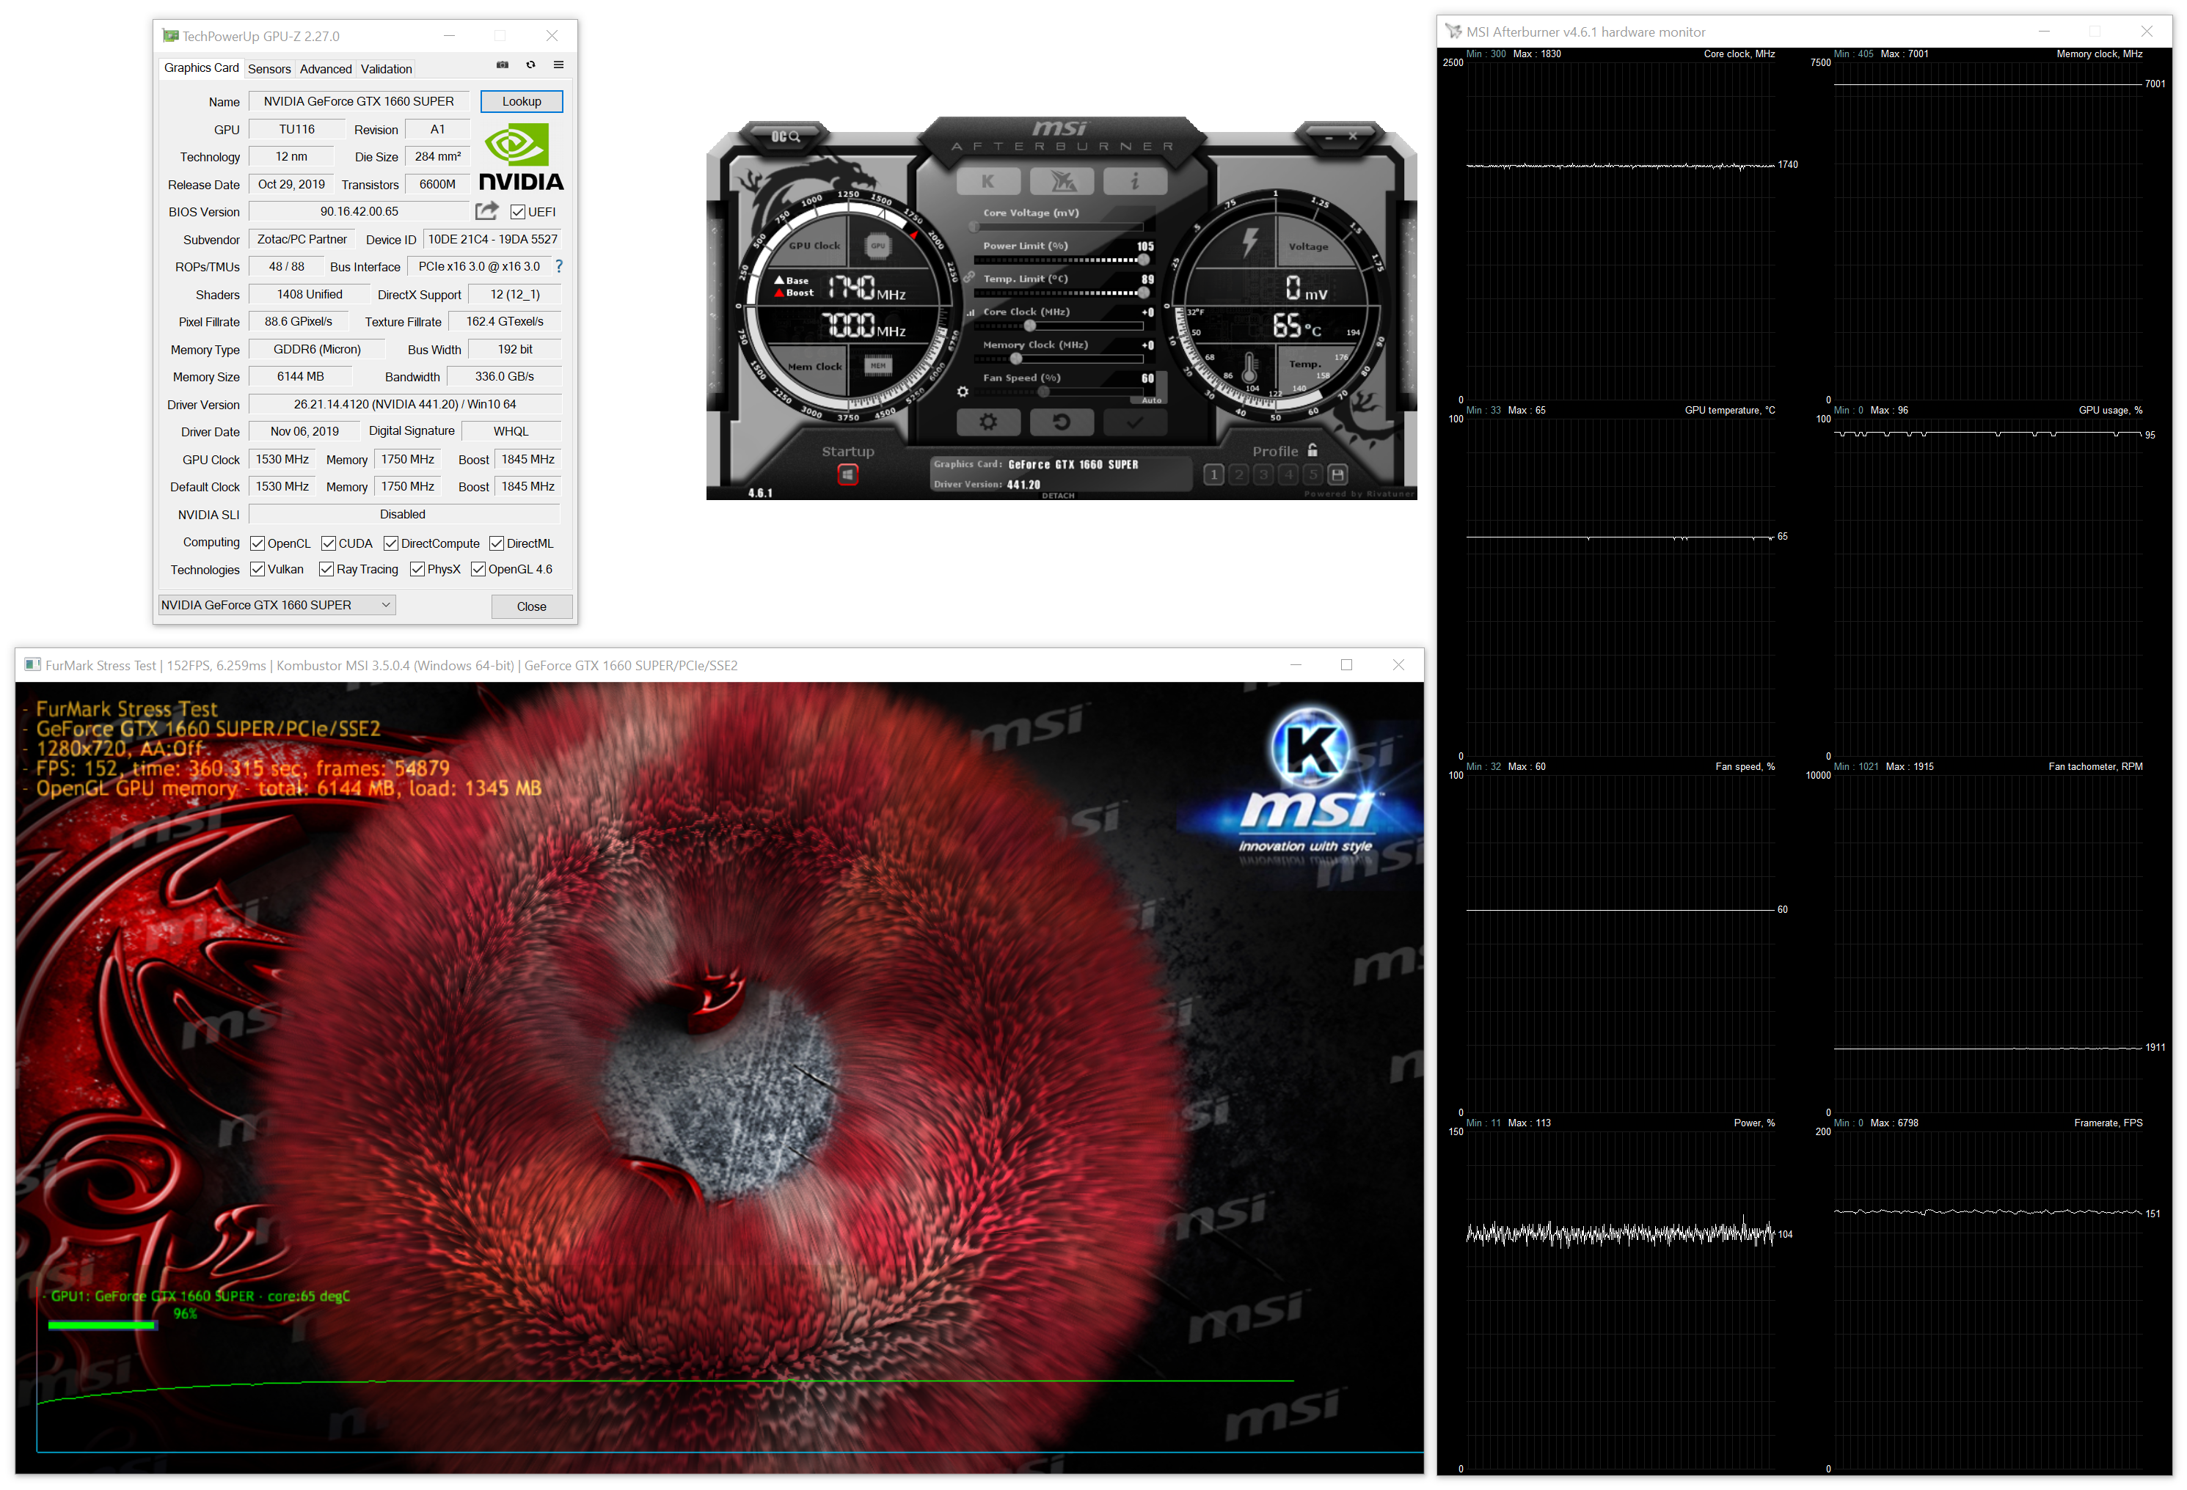Refresh GPU-Z readings via the refresh icon
Viewport: 2187px width, 1490px height.
530,64
